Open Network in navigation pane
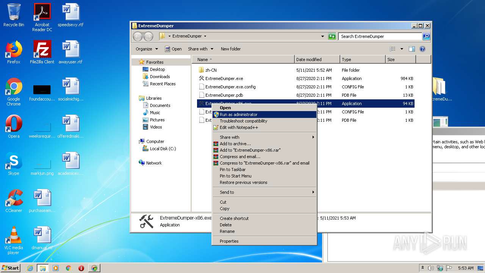The width and height of the screenshot is (485, 273). coord(150,163)
